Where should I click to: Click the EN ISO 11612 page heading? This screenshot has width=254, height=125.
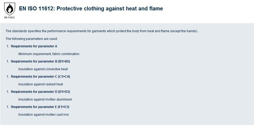91,9
